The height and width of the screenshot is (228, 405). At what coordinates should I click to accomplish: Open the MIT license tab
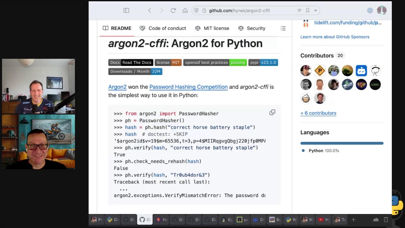212,28
